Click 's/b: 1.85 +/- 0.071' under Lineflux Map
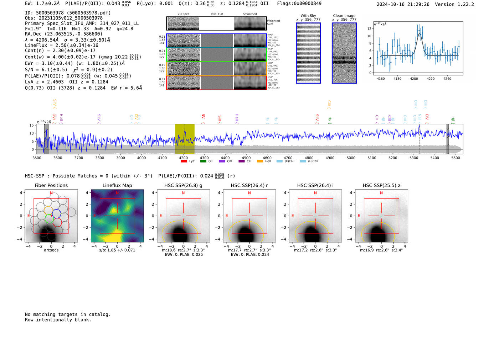This screenshot has width=499, height=339. [117, 250]
